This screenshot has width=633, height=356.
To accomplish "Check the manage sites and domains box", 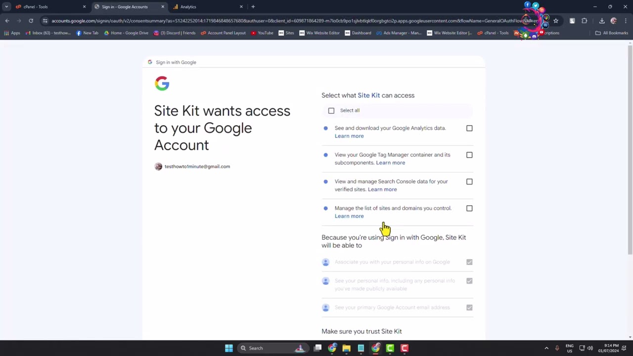I will coord(469,209).
